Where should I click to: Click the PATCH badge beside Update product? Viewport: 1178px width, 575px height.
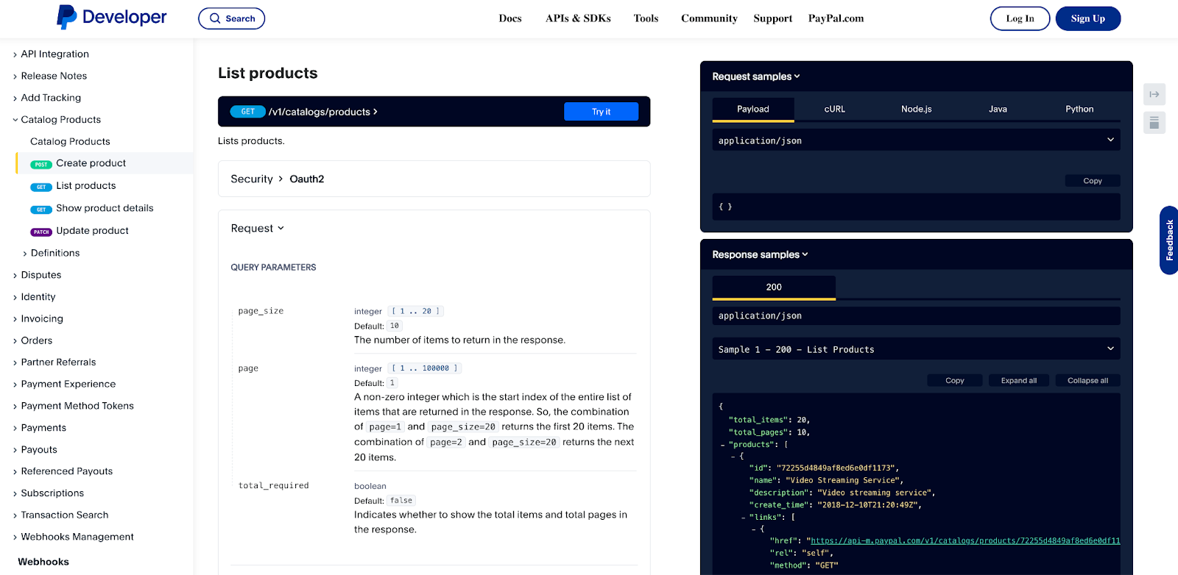41,232
